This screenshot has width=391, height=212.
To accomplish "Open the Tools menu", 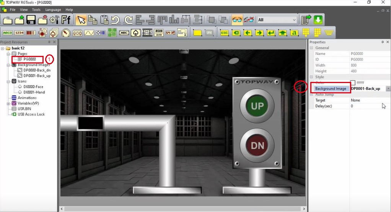I will [36, 10].
